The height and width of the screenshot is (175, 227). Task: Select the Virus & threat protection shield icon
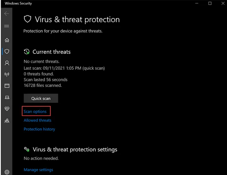click(x=7, y=51)
